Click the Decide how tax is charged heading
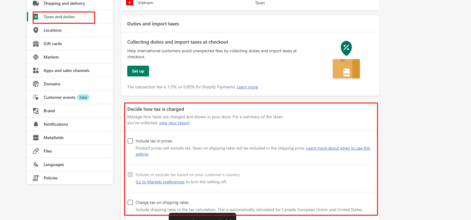The height and width of the screenshot is (220, 471). 156,109
